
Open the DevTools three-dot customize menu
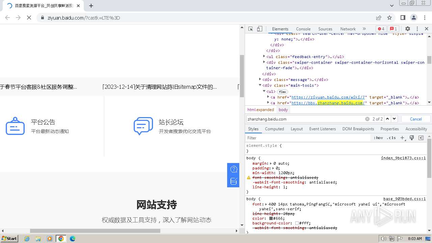(x=417, y=29)
